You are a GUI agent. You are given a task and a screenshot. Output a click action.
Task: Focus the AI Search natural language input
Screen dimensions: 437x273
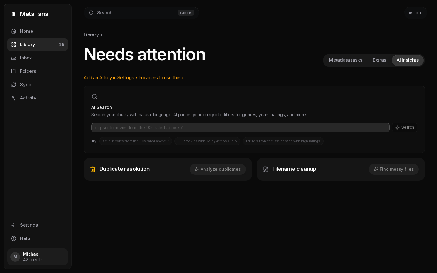[x=240, y=127]
